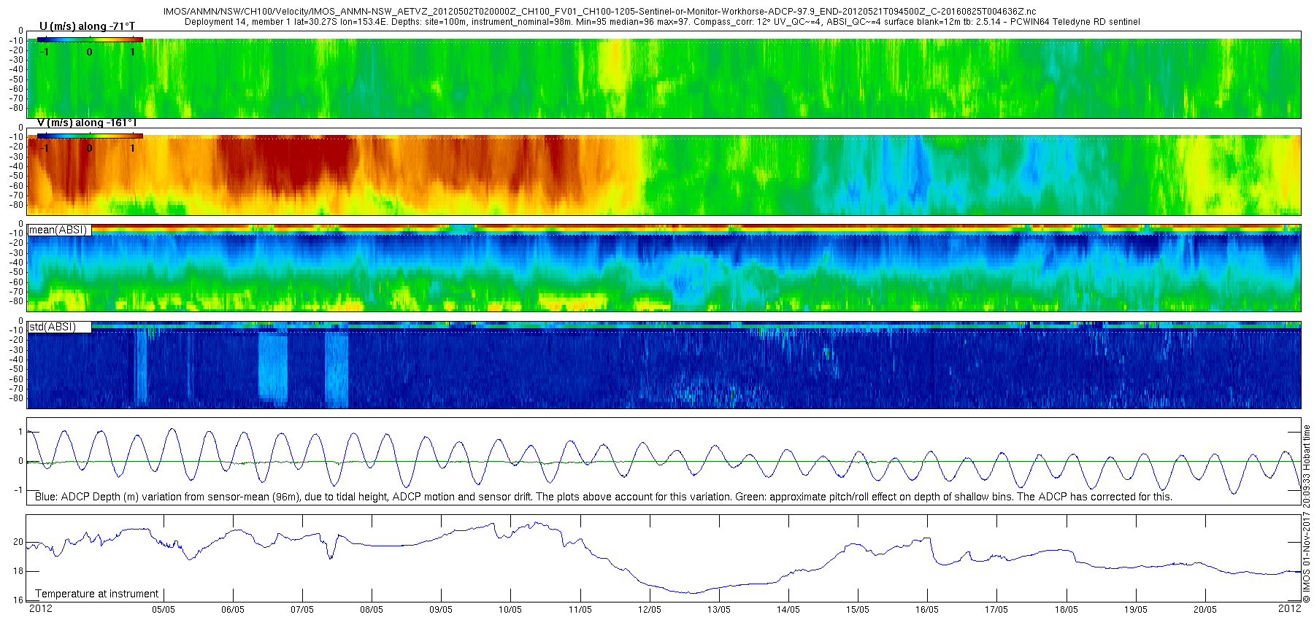Click the left '2012' year label
Screen dimensions: 1314x620
coord(40,608)
